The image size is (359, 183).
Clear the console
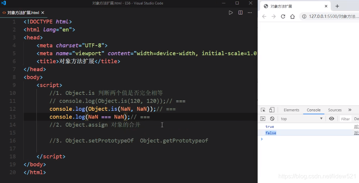click(x=272, y=119)
